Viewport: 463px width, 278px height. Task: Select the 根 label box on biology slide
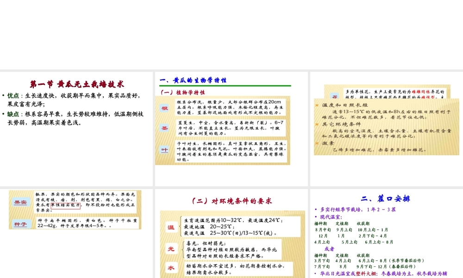click(164, 108)
